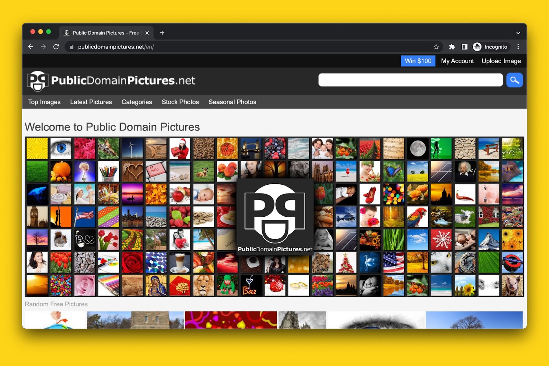Click the PublicDomainPictures.net header logo
This screenshot has width=549, height=366.
(111, 81)
